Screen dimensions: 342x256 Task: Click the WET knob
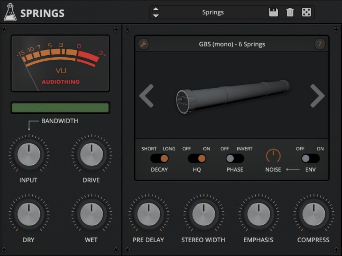click(x=91, y=214)
